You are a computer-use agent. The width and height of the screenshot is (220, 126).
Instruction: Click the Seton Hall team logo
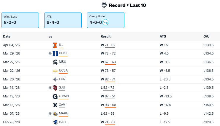click(55, 122)
